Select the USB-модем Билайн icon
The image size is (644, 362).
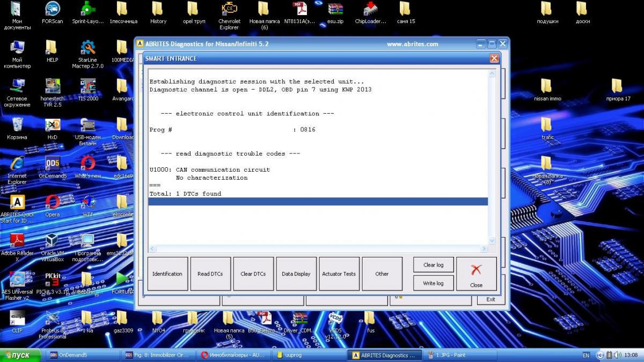click(x=87, y=131)
